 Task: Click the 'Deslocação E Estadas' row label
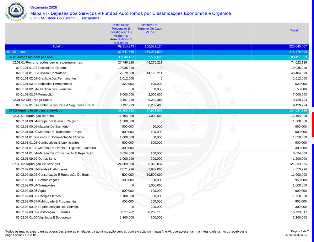click(44, 212)
